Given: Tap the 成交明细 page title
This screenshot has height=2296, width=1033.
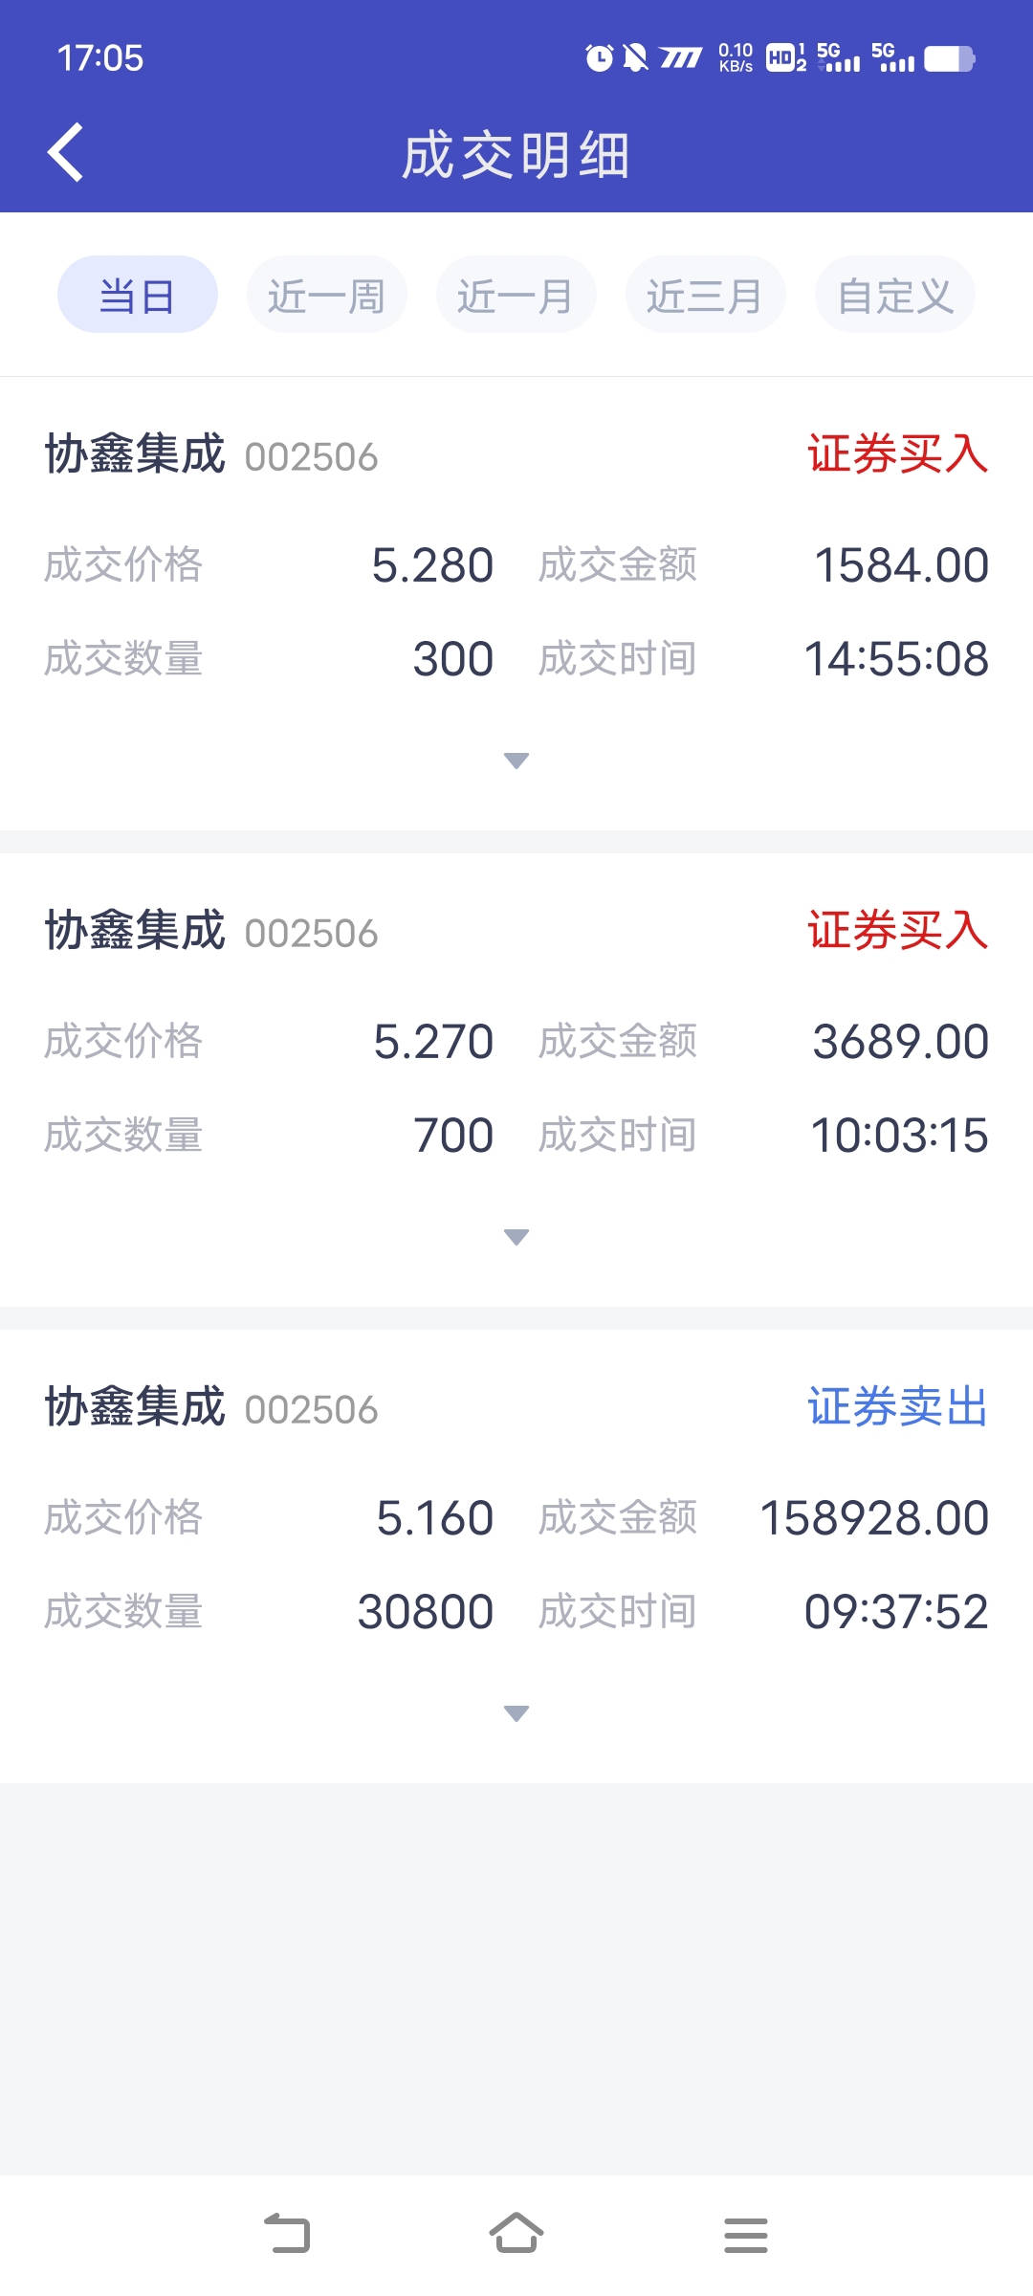Looking at the screenshot, I should [516, 155].
